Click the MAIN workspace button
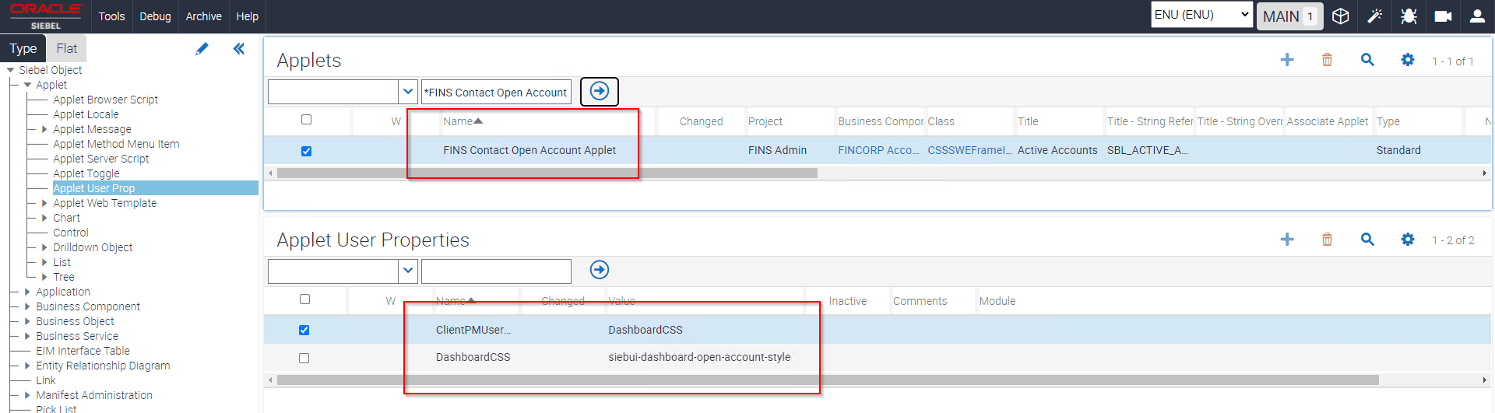 pos(1289,16)
